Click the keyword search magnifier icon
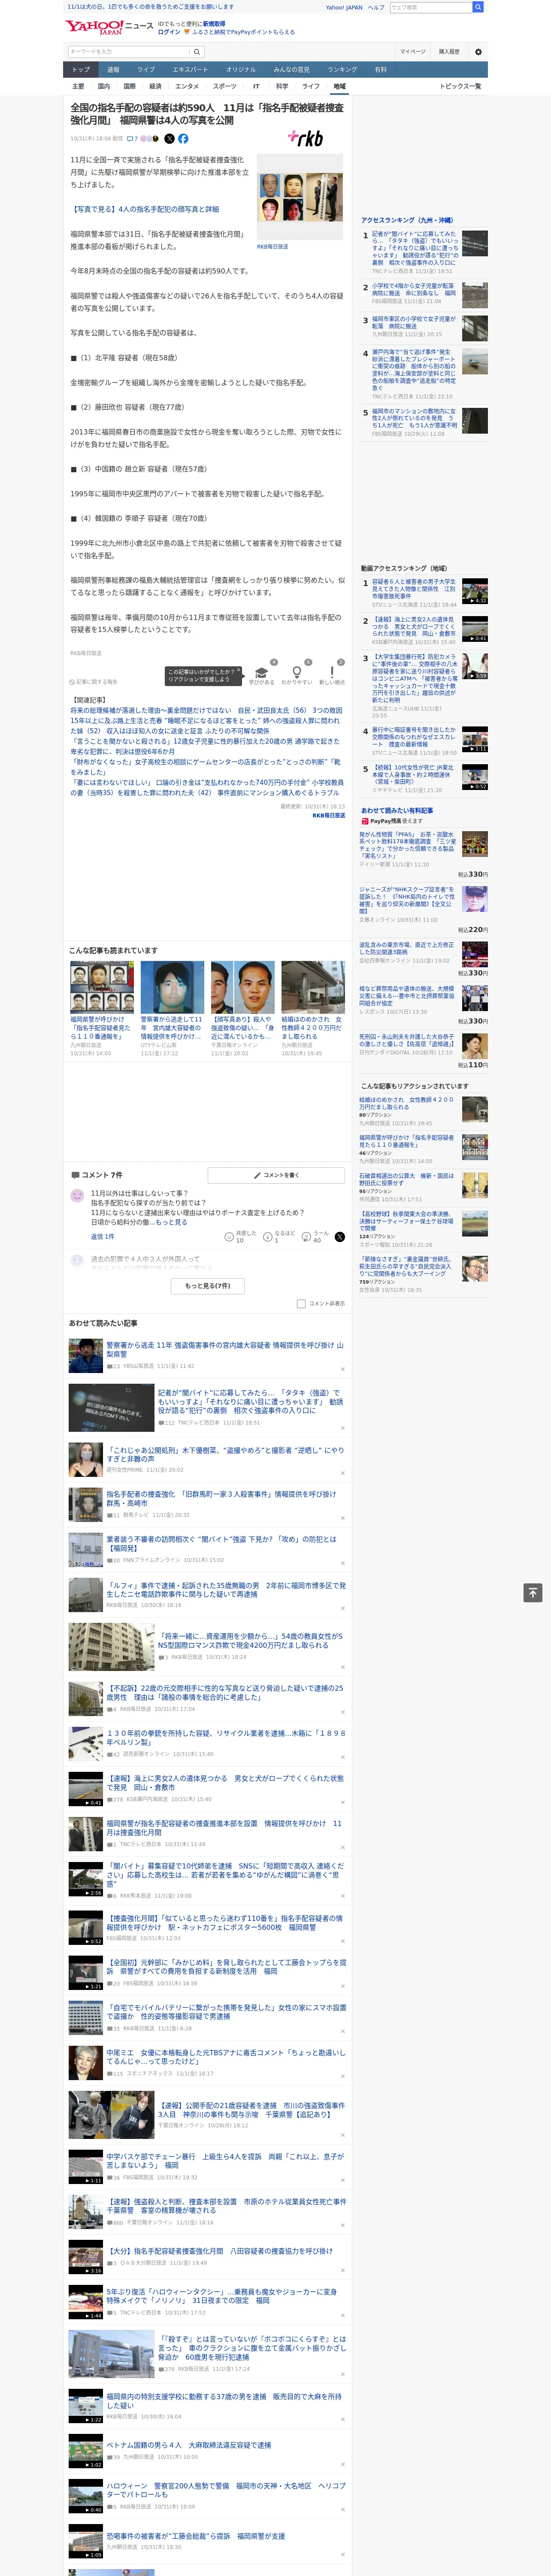The image size is (551, 2576). (x=197, y=52)
